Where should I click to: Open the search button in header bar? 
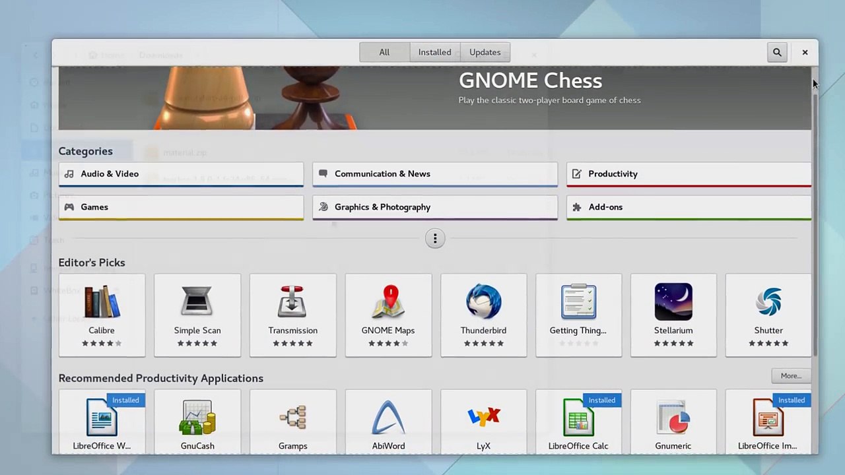(x=777, y=52)
